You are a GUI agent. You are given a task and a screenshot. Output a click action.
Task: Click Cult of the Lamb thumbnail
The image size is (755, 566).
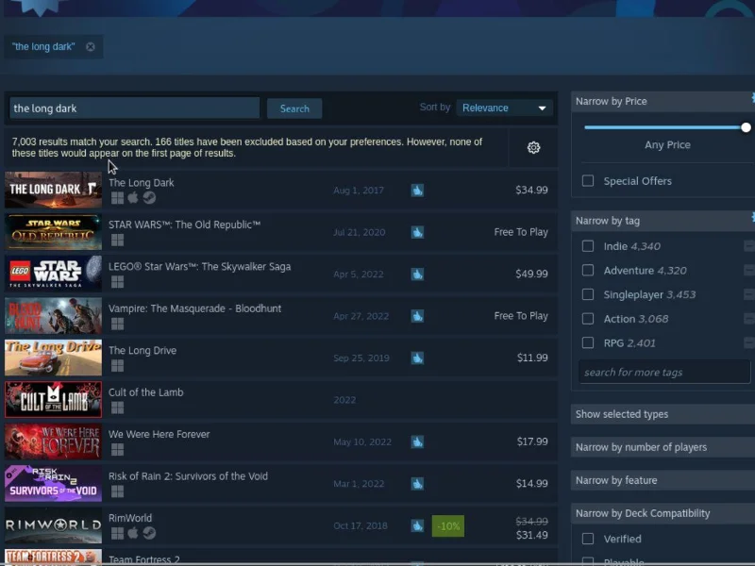54,399
